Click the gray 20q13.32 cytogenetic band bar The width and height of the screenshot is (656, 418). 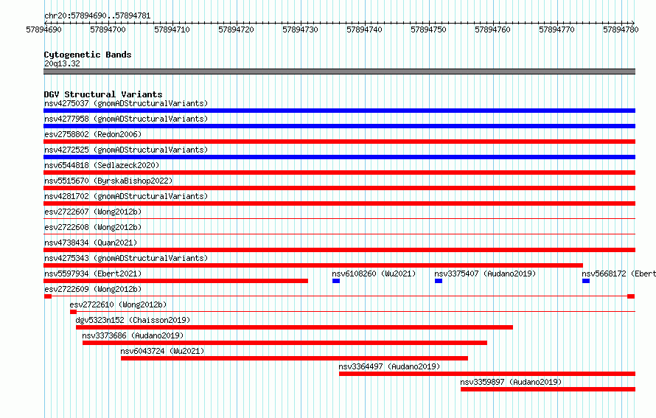(339, 72)
